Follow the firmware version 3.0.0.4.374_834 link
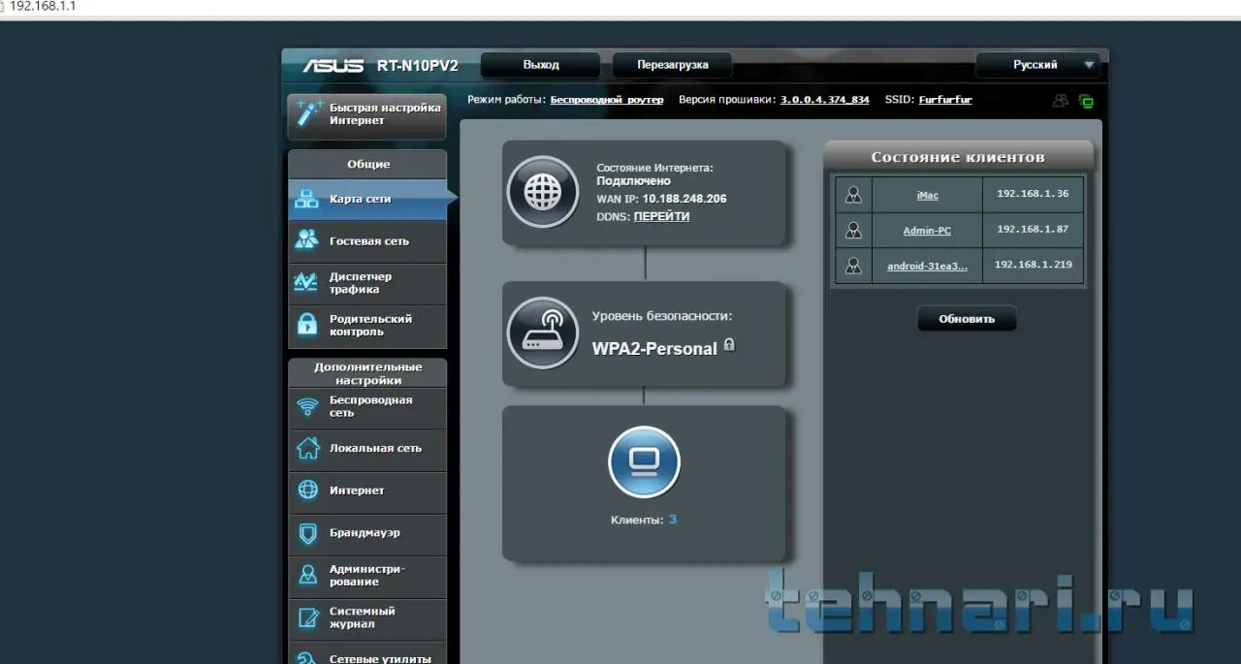1241x664 pixels. (x=825, y=100)
